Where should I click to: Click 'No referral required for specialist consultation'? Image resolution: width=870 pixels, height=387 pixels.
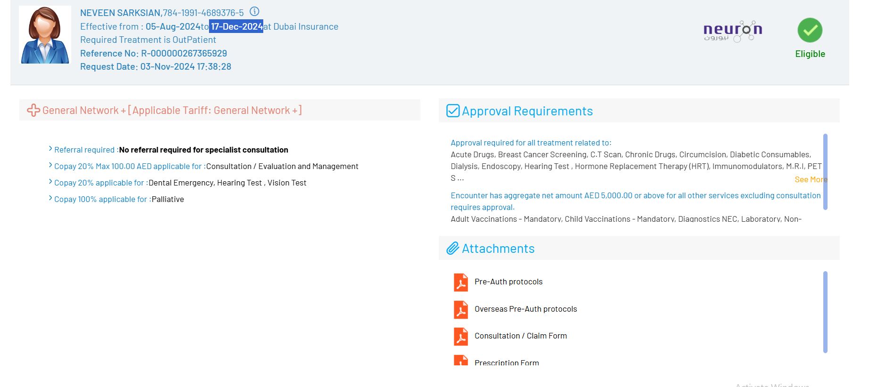[203, 150]
